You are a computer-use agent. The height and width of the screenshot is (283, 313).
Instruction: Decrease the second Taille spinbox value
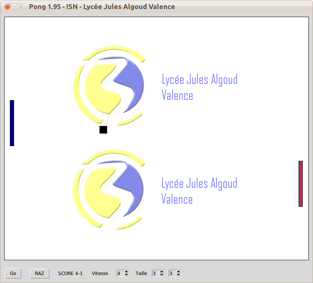pyautogui.click(x=179, y=275)
